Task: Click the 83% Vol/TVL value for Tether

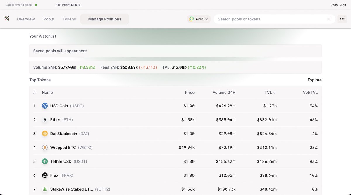Action: coord(314,161)
